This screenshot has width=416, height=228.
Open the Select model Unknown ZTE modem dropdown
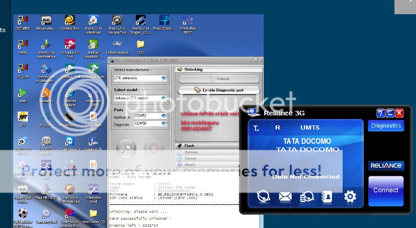[x=140, y=98]
